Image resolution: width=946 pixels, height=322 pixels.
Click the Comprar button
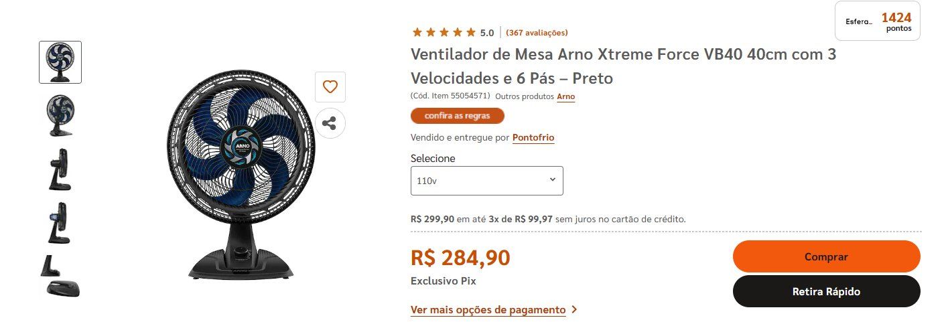[x=826, y=256]
